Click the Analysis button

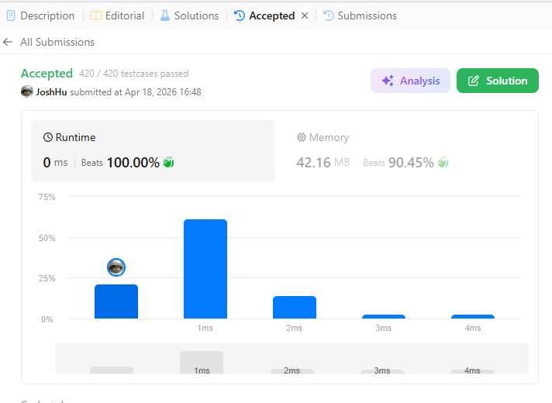click(x=410, y=81)
